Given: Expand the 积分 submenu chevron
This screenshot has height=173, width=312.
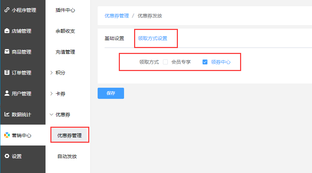Looking at the screenshot, I should [x=51, y=73].
